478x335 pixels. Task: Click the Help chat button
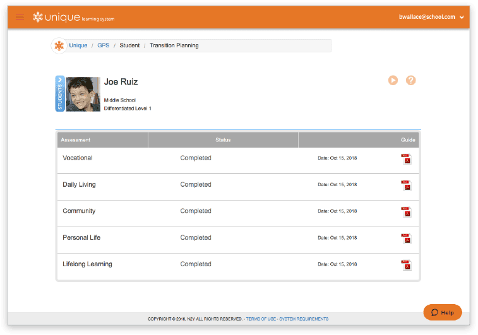(443, 312)
